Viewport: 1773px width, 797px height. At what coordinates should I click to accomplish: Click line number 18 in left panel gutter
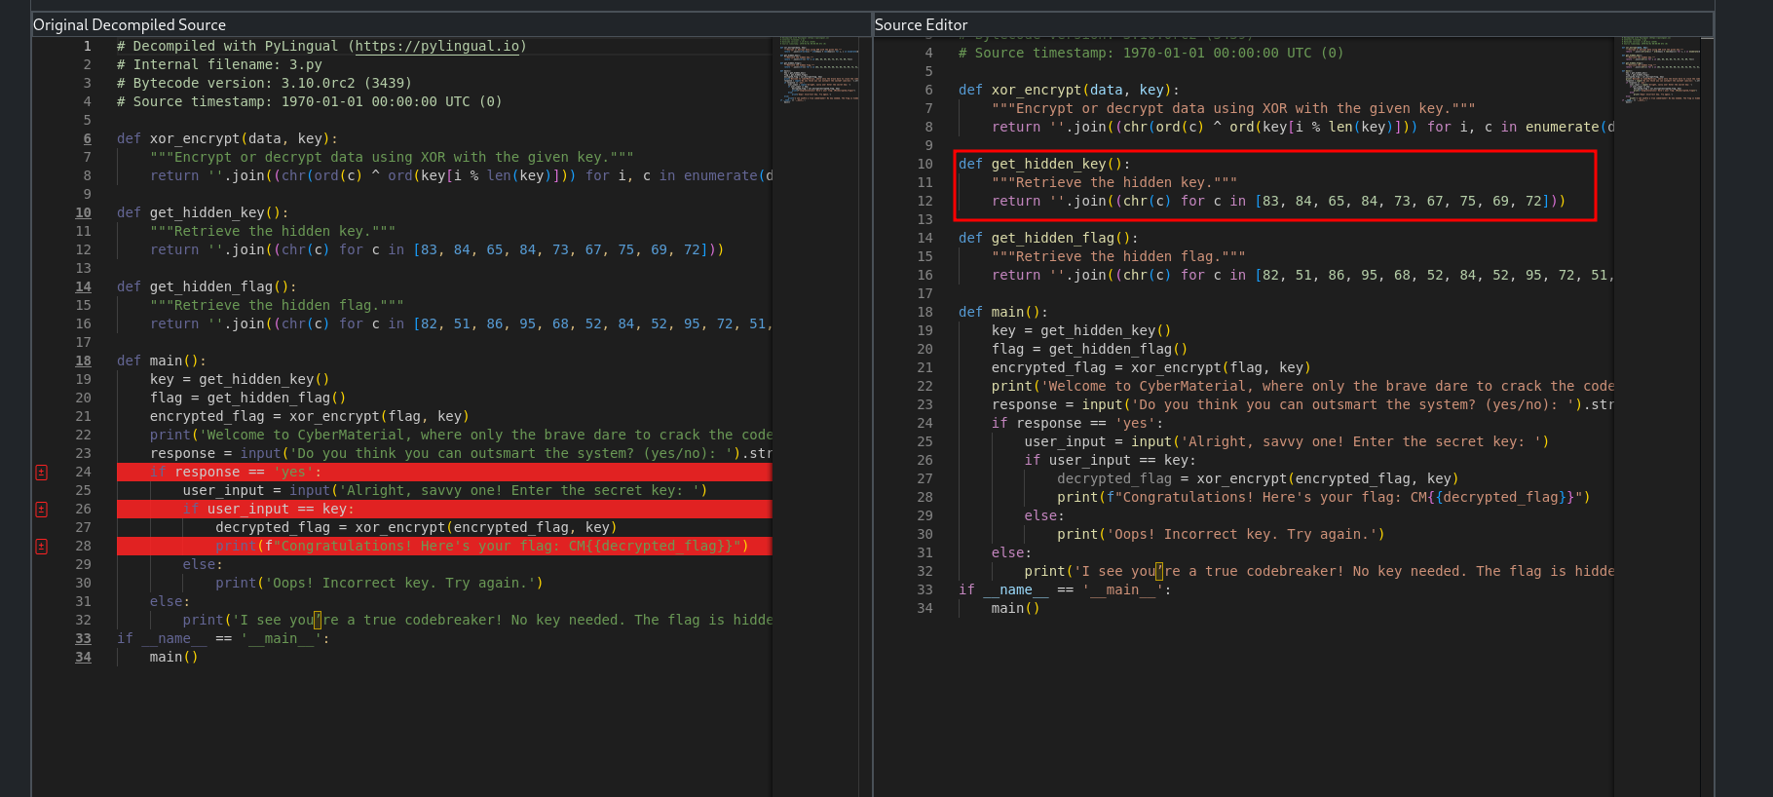tap(83, 361)
